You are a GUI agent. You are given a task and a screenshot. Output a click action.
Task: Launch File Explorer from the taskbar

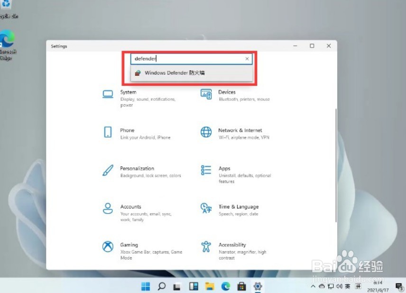click(210, 286)
